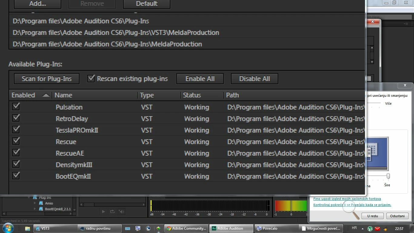Click the red mail tray icon
Image resolution: width=414 pixels, height=233 pixels.
[x=377, y=229]
